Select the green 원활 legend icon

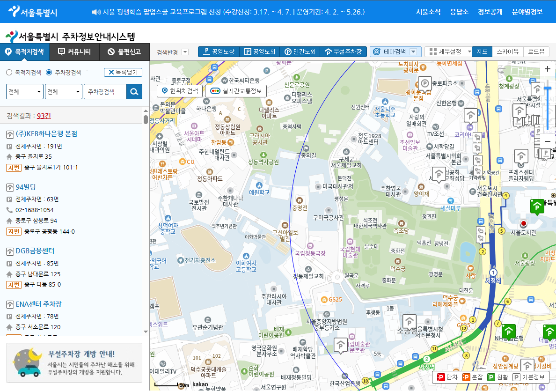492,376
